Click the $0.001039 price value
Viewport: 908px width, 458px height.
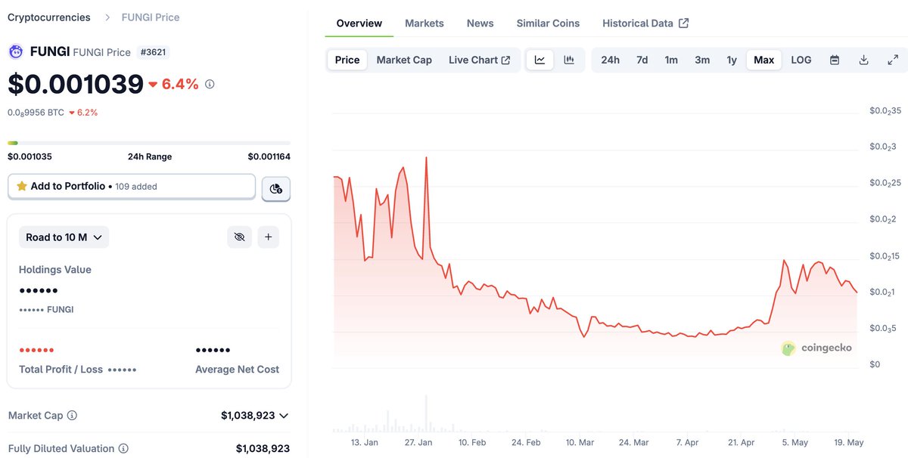(76, 84)
